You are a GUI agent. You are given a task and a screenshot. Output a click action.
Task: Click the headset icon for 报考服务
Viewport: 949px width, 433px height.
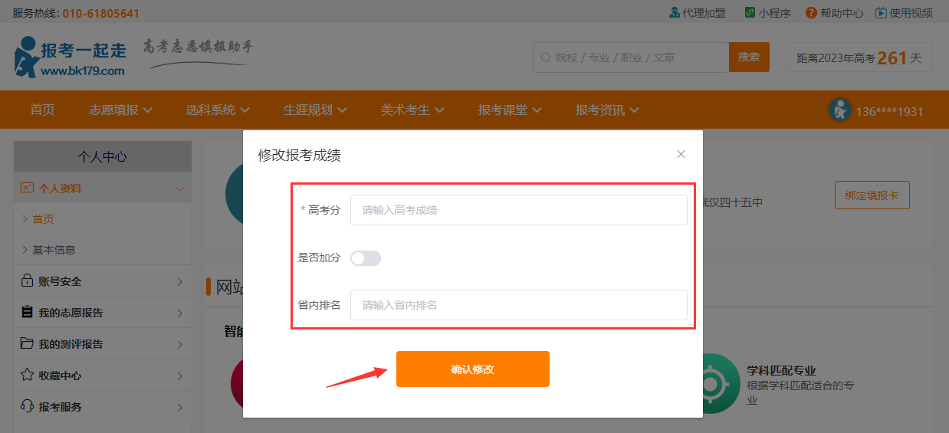[x=27, y=406]
